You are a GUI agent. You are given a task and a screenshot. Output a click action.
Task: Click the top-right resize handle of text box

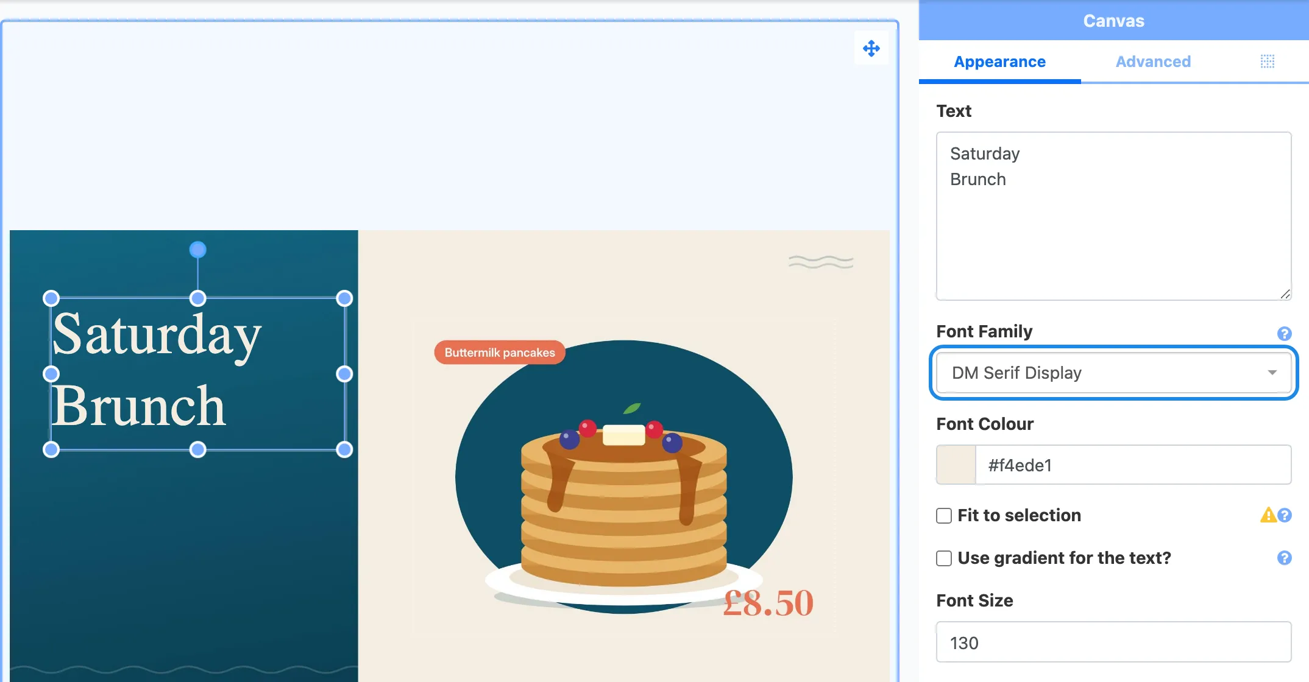tap(344, 298)
